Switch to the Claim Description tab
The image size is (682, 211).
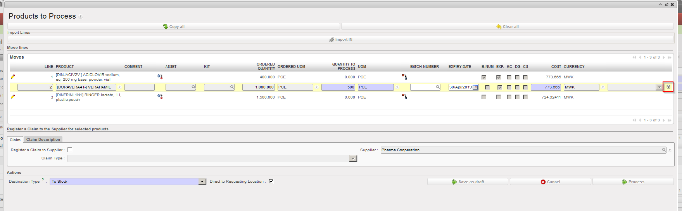pyautogui.click(x=43, y=140)
